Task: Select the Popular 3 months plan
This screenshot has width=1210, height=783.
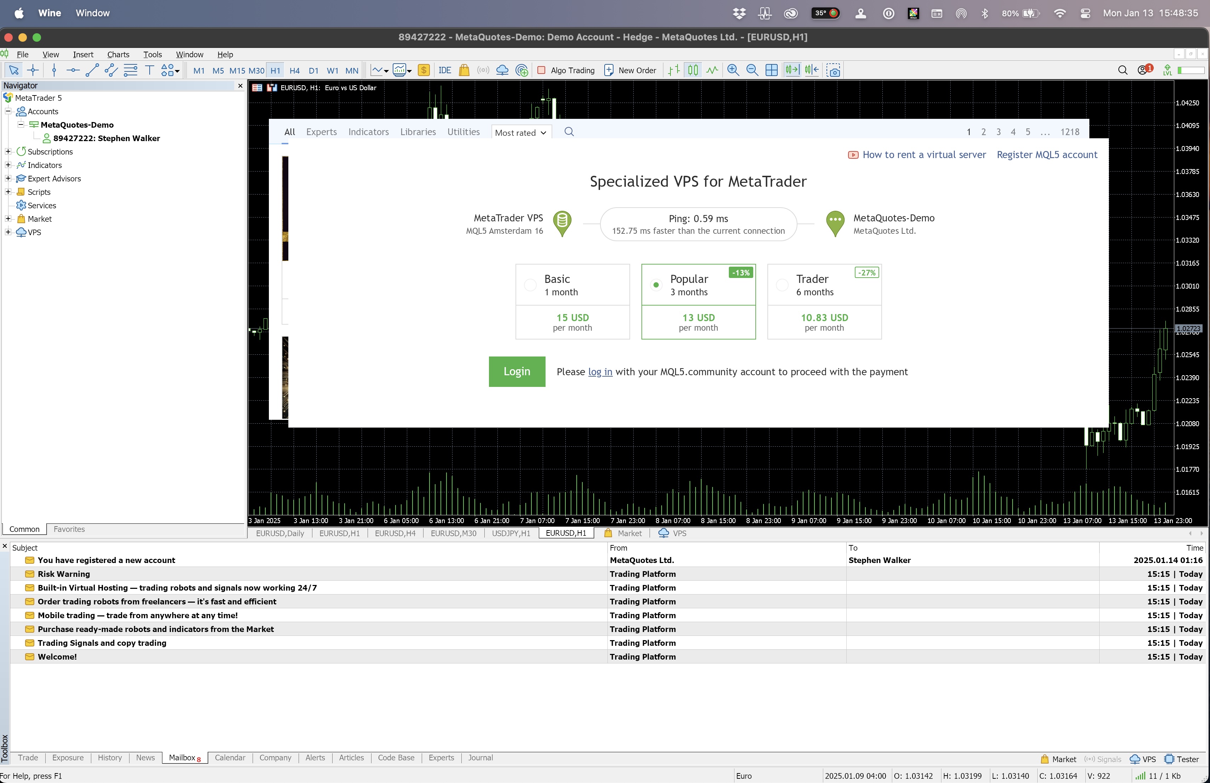Action: (x=698, y=301)
